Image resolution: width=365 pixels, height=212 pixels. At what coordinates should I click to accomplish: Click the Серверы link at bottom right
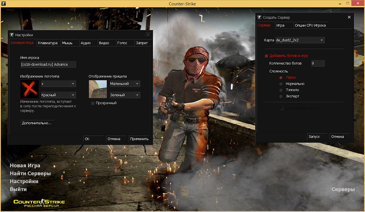343,189
